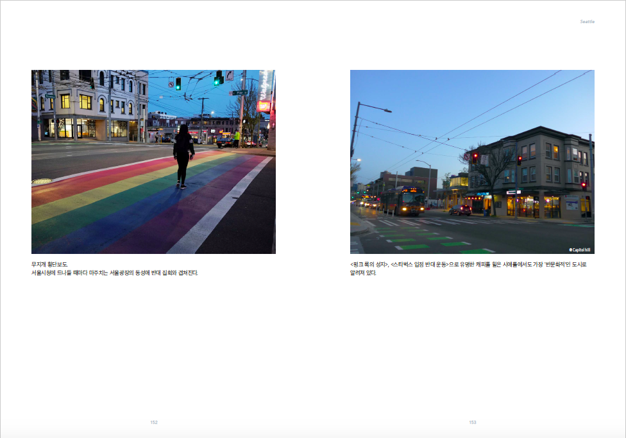Viewport: 626px width, 438px height.
Task: Click the red traffic light near the tree
Action: [x=475, y=156]
